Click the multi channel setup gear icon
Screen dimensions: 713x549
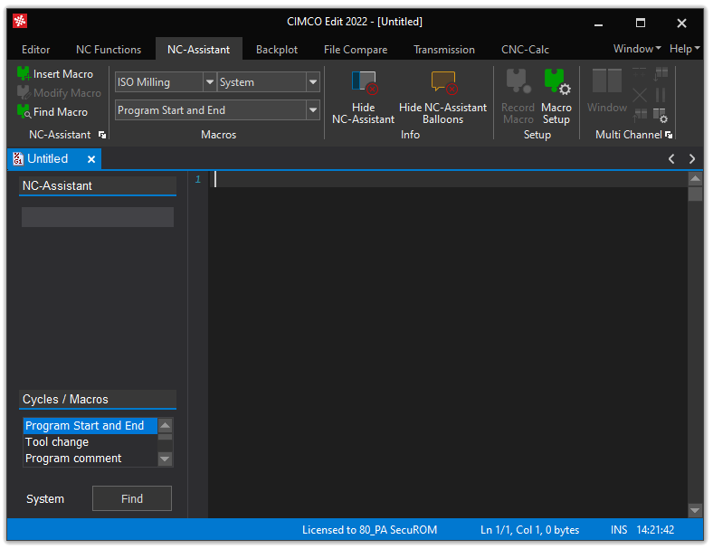pyautogui.click(x=661, y=116)
